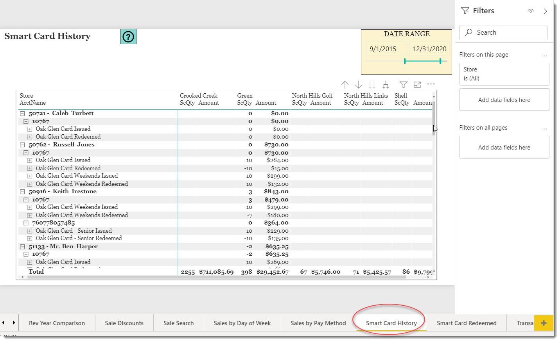Click the drill down arrow icon
The image size is (560, 342).
tap(358, 85)
